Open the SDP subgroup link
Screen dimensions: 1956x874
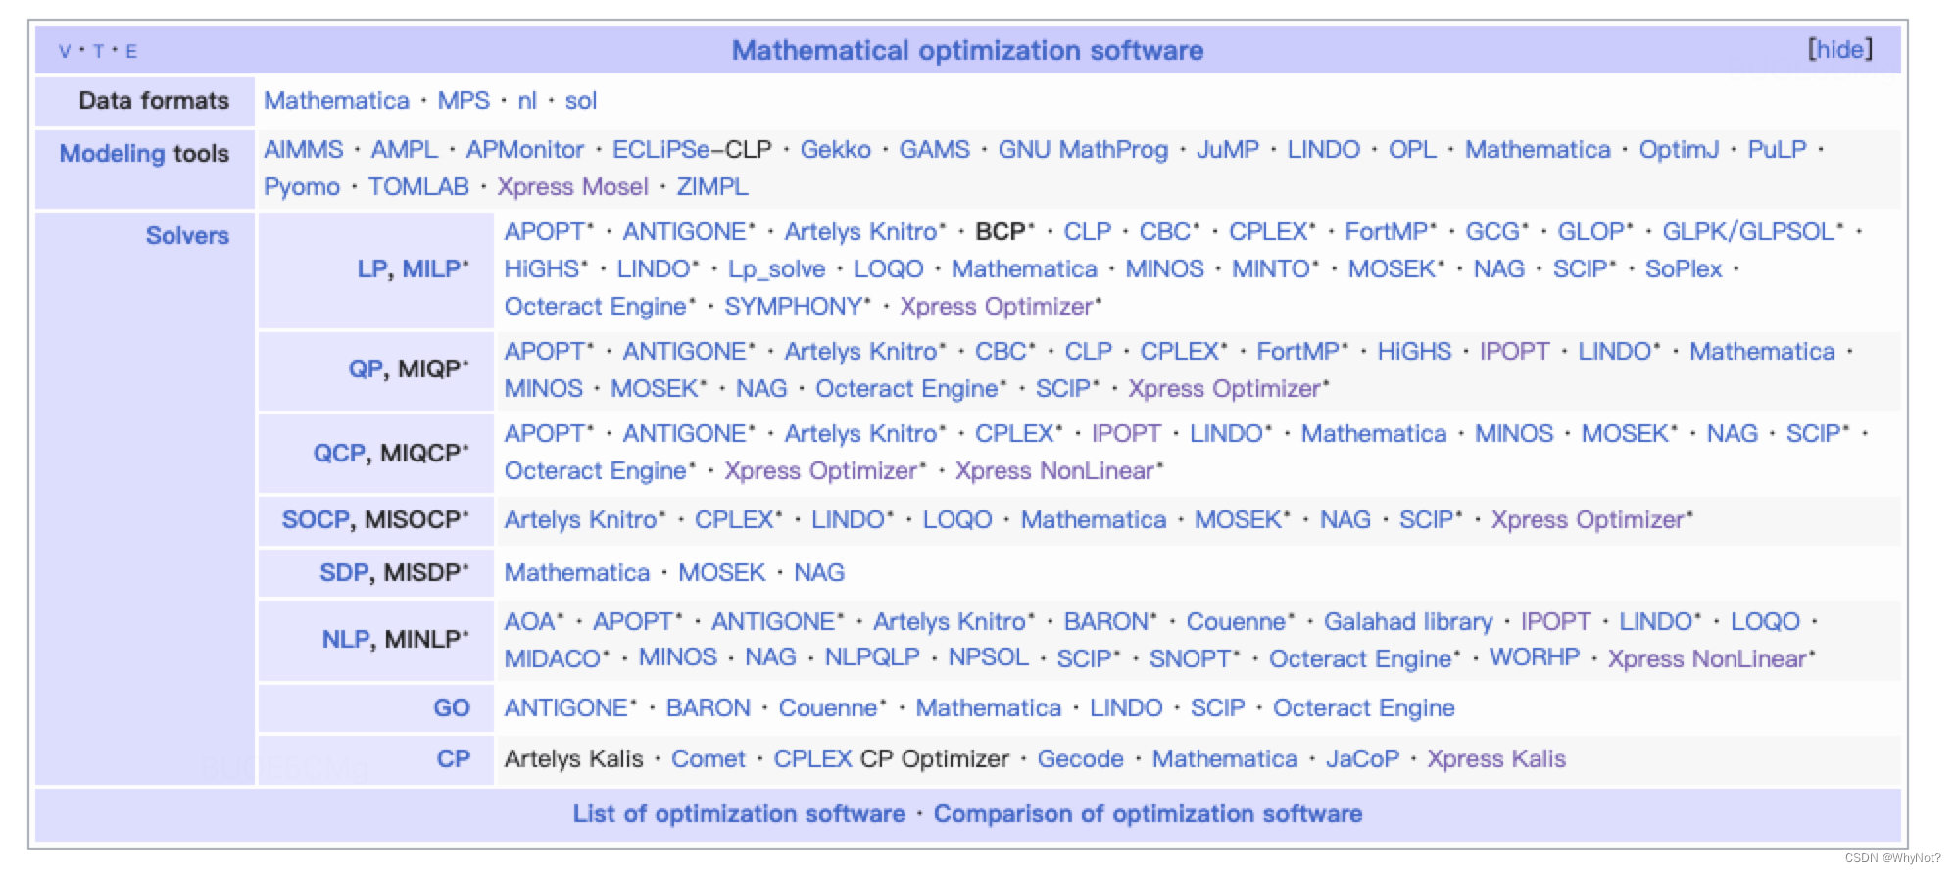click(x=344, y=573)
